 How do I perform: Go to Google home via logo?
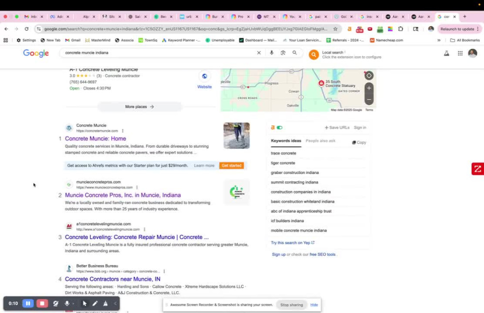point(36,53)
